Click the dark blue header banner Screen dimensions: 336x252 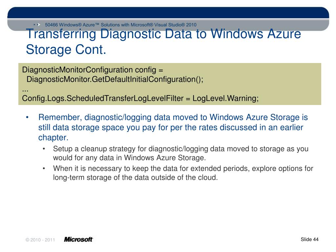(168, 13)
